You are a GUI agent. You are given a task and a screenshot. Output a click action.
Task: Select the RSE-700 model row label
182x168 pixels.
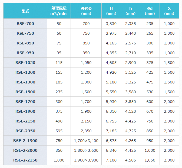coord(25,24)
